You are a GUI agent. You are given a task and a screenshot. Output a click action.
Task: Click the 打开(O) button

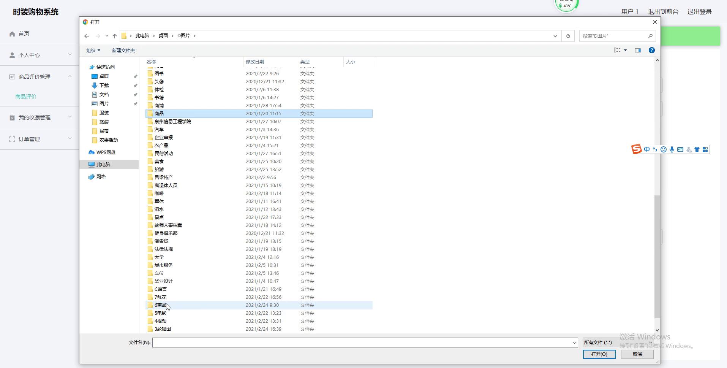(599, 354)
